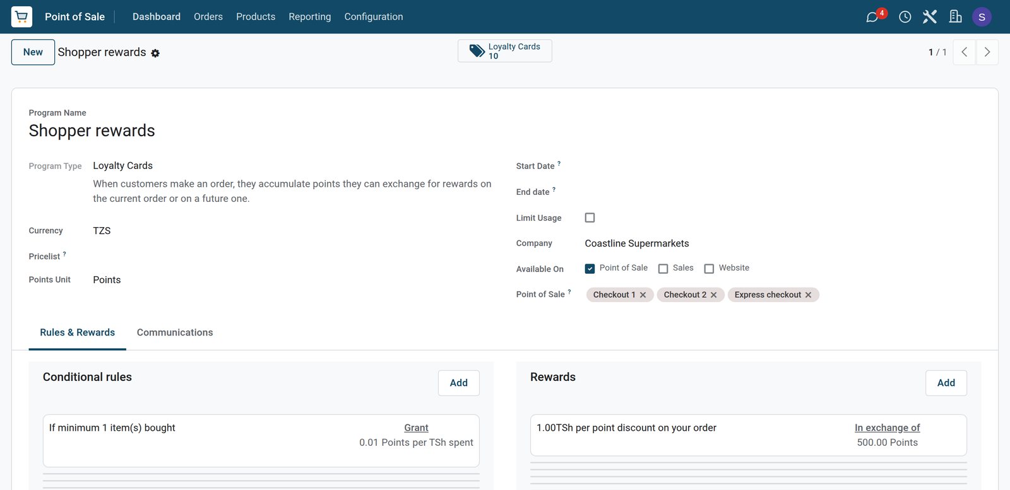The width and height of the screenshot is (1010, 490).
Task: Open the Program Type dropdown
Action: coord(292,166)
